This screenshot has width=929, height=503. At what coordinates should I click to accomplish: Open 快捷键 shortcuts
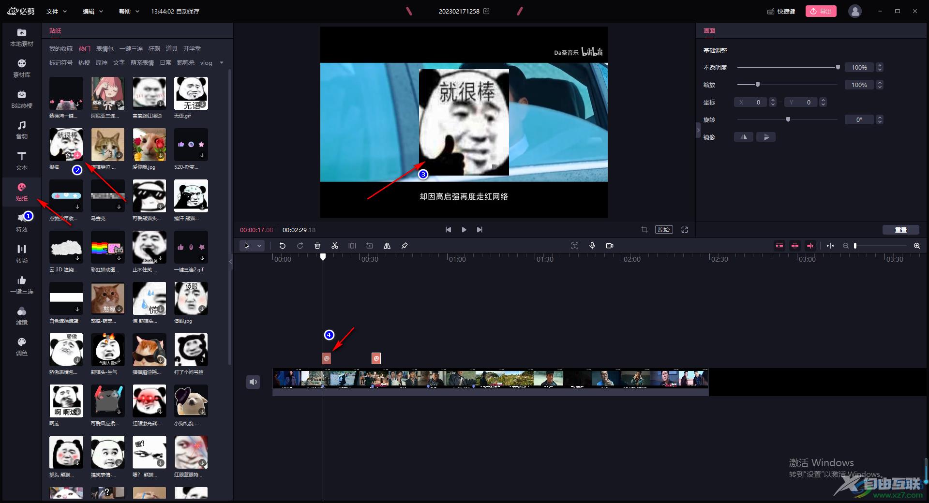(781, 11)
